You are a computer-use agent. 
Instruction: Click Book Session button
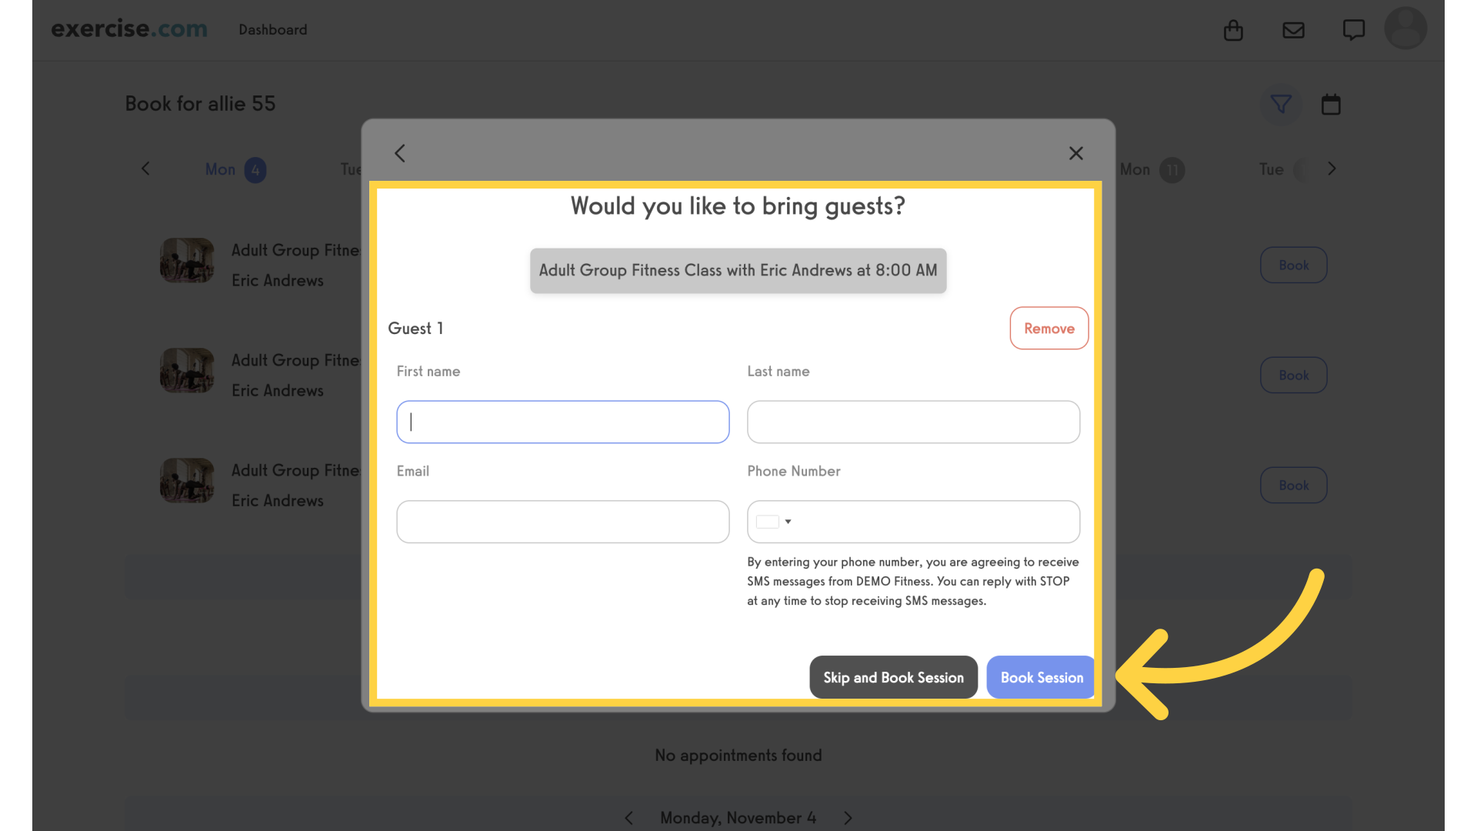(1041, 677)
